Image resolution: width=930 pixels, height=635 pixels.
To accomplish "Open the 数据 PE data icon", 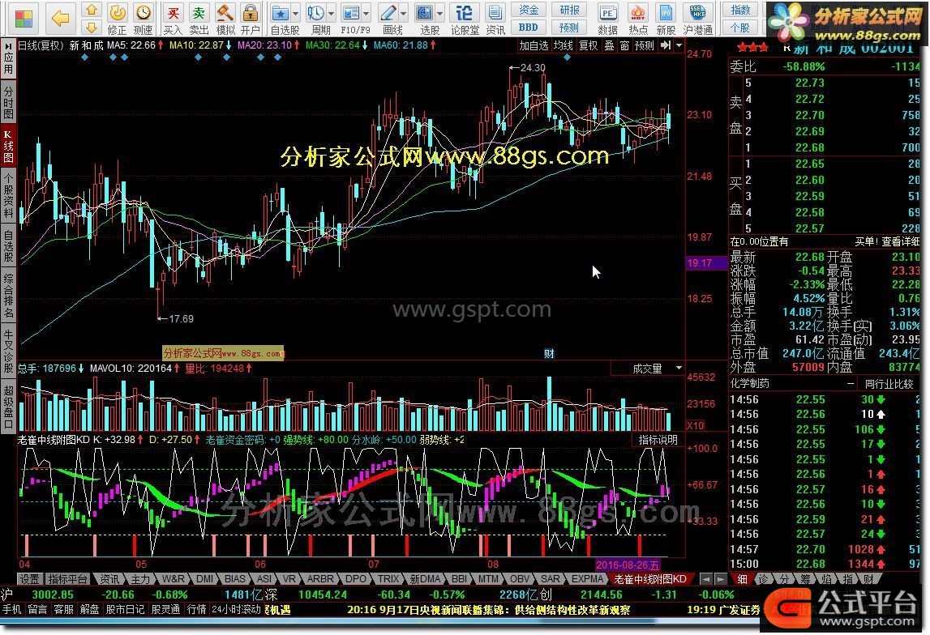I will tap(607, 19).
